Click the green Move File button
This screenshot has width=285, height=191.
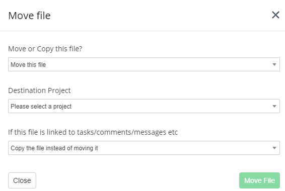pyautogui.click(x=259, y=180)
